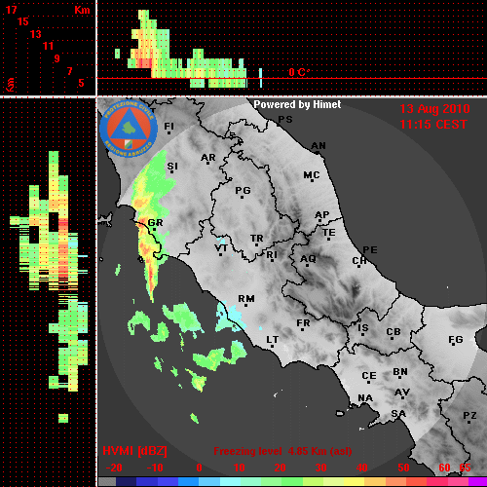The height and width of the screenshot is (487, 487).
Task: Select the FI city label
Action: tap(169, 126)
